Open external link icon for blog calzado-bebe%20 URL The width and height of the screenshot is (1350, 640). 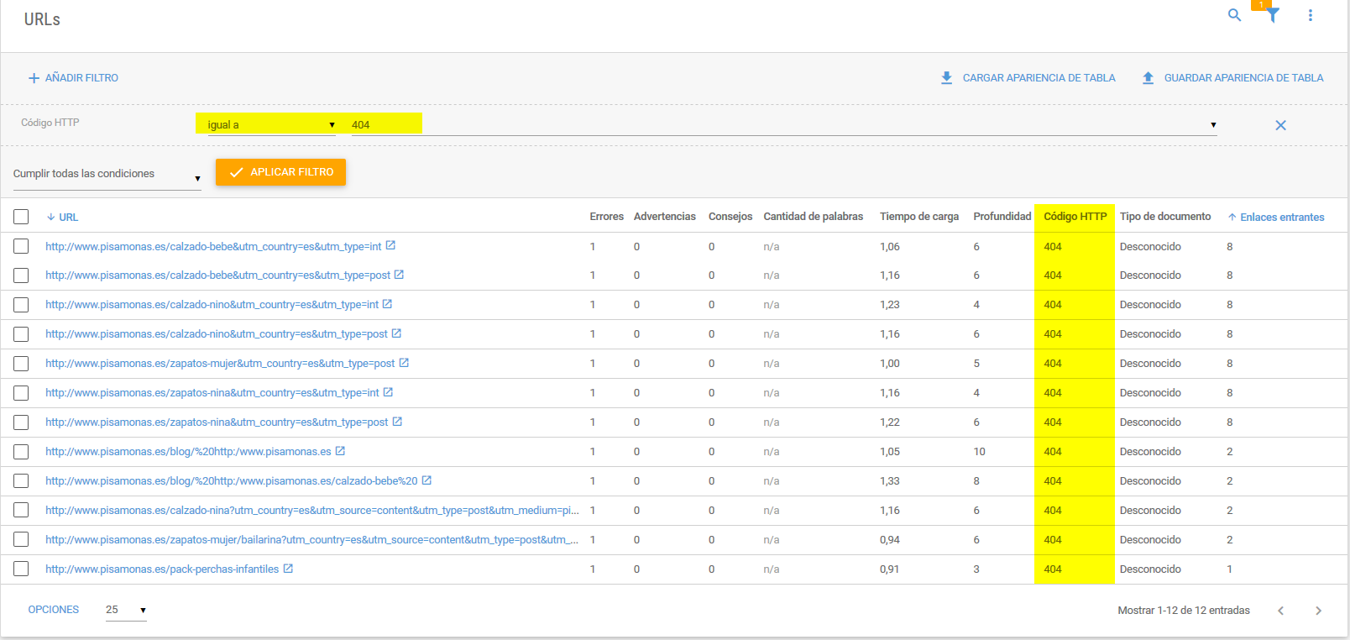[x=426, y=480]
